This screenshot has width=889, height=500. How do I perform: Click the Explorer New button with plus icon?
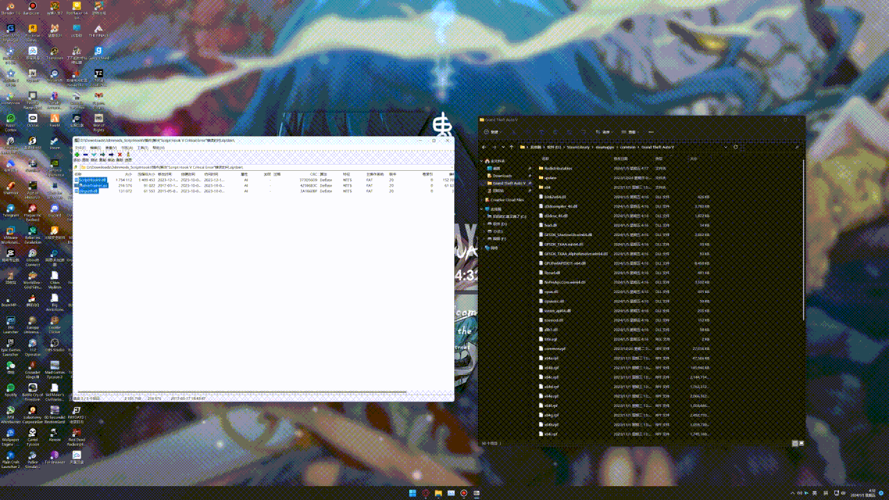(x=492, y=132)
